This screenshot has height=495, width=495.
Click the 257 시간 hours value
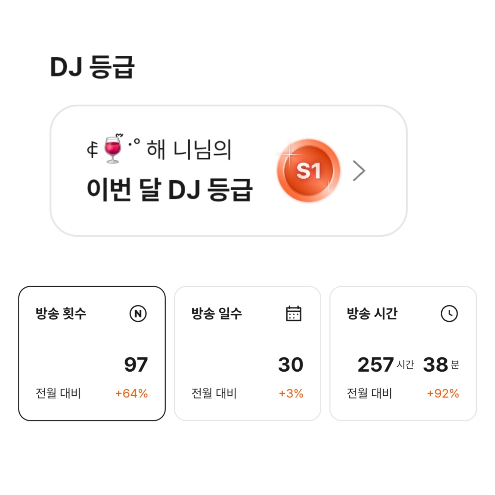coord(385,365)
